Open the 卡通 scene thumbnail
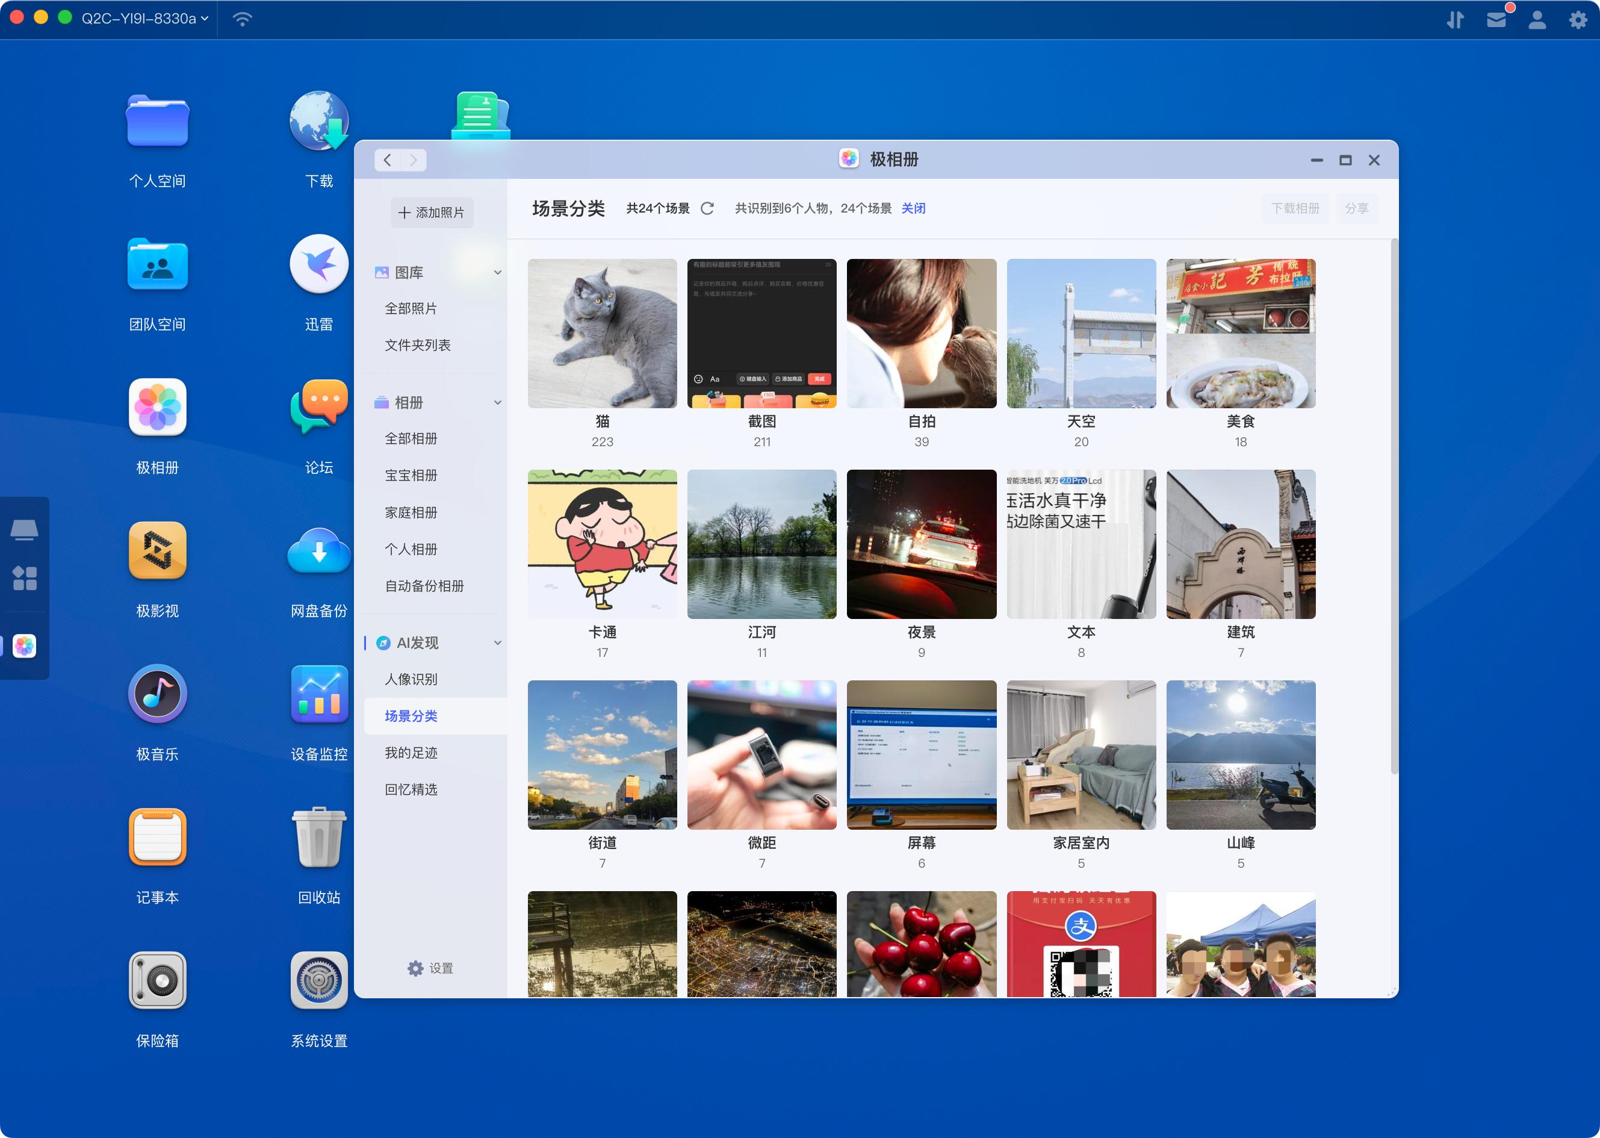This screenshot has width=1600, height=1138. coord(602,544)
